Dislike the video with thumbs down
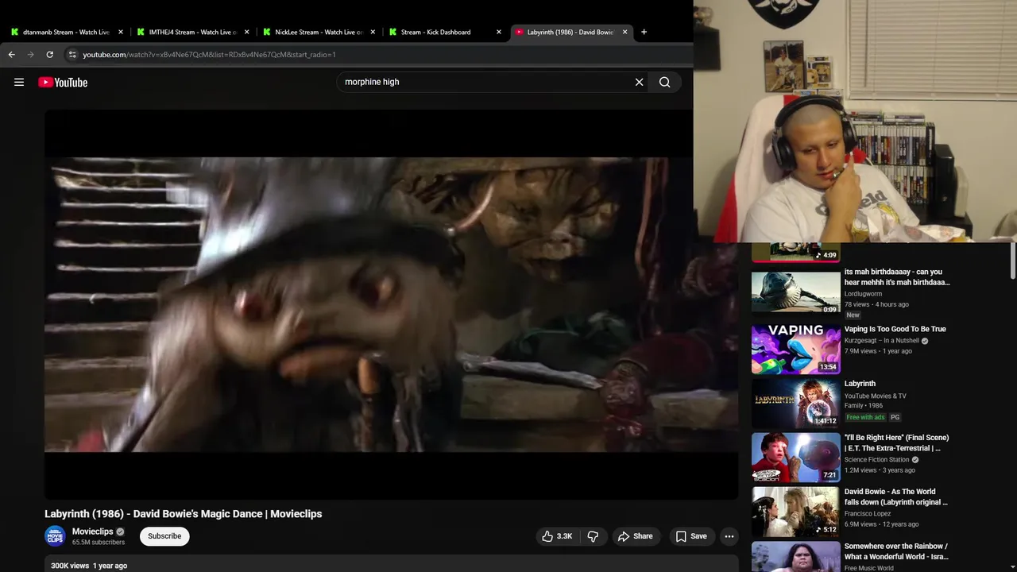Screen dimensions: 1017x572 [593, 536]
